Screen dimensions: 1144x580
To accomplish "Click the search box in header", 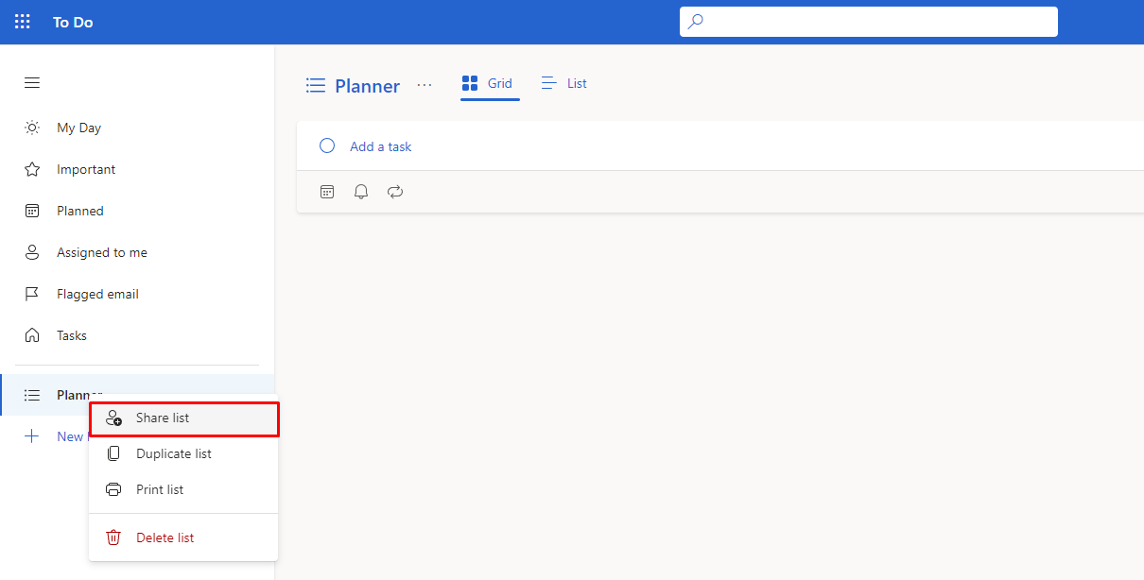I will click(868, 22).
